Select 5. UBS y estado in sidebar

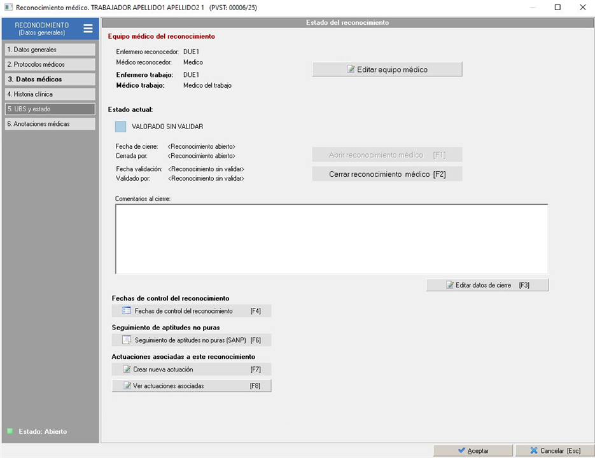pyautogui.click(x=50, y=109)
